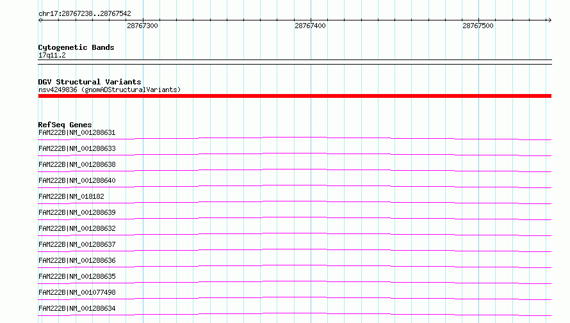Click ruler position label 28767300

[x=142, y=26]
